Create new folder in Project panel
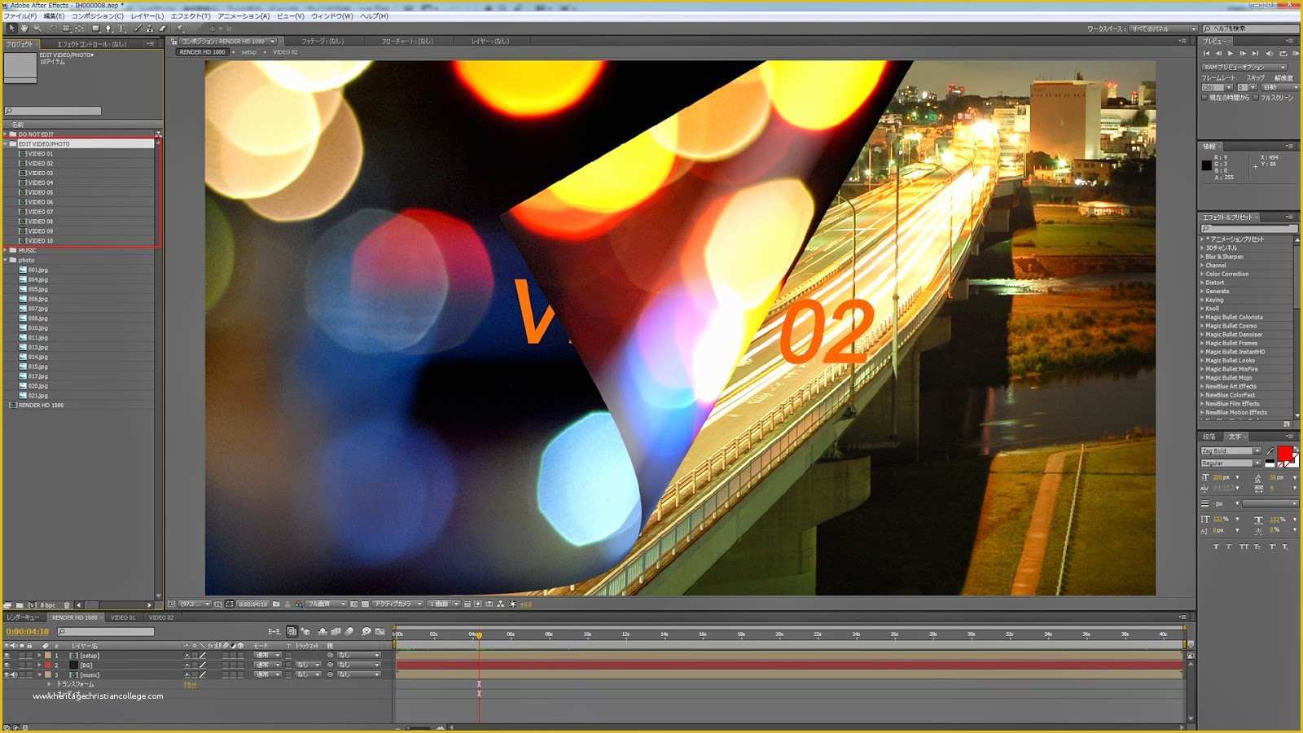This screenshot has width=1303, height=733. point(19,605)
